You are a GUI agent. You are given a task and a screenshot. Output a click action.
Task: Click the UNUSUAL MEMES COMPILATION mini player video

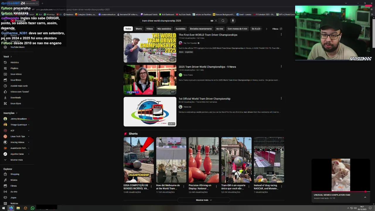(341, 175)
